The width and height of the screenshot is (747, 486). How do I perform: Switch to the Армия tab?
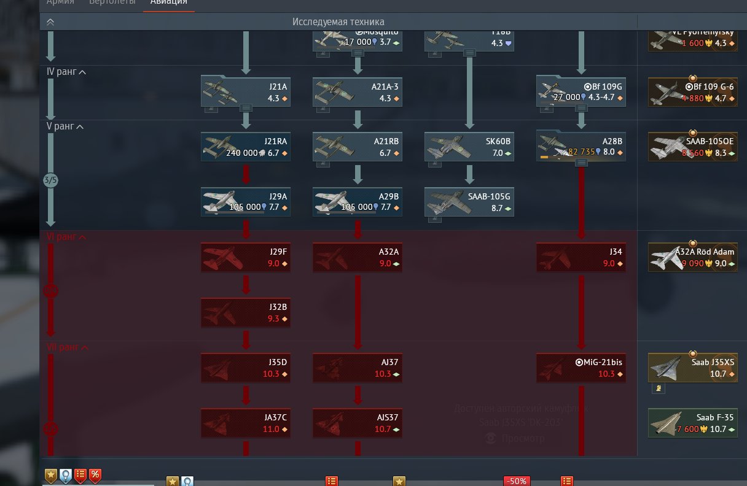point(60,2)
